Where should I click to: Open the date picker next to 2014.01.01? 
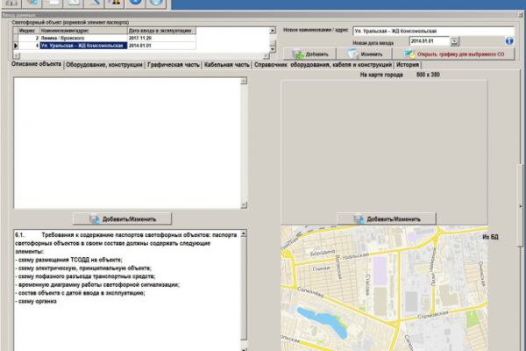pos(454,41)
